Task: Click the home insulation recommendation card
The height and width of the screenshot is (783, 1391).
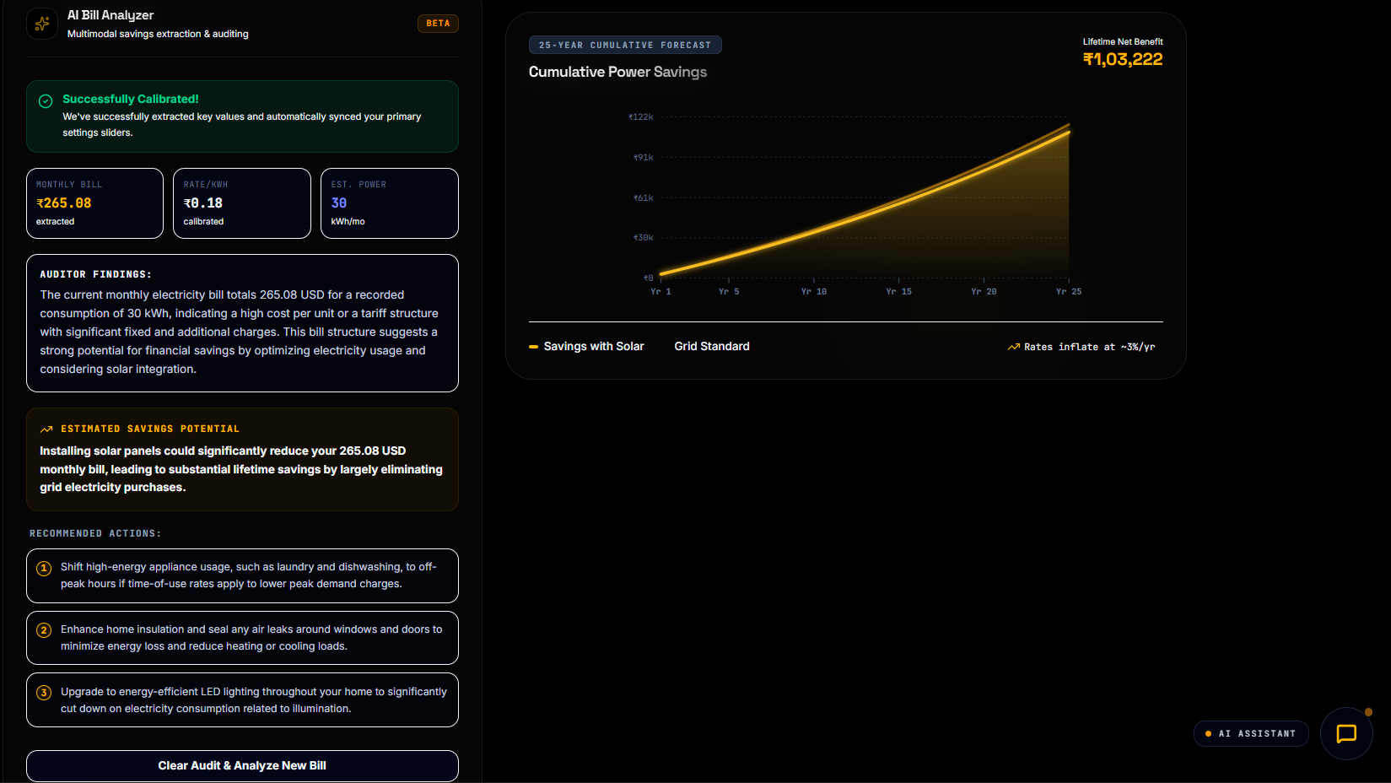Action: coord(242,638)
